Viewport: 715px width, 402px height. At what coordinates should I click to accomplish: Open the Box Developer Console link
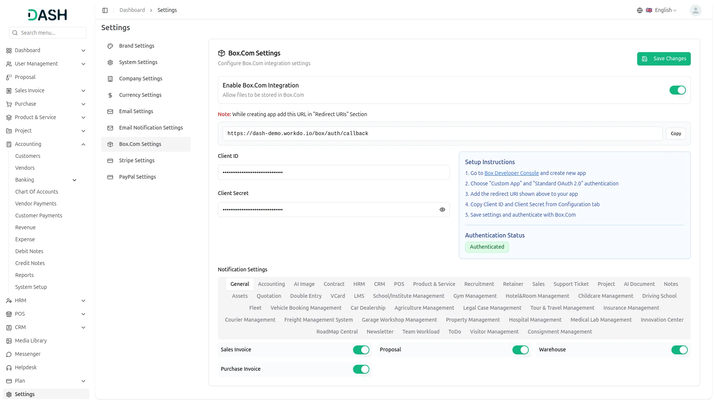pyautogui.click(x=512, y=173)
